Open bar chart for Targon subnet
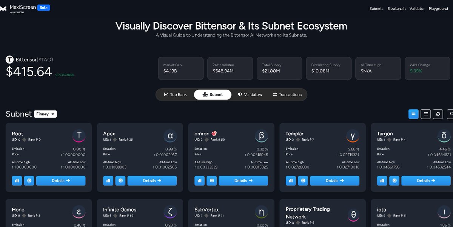 382,181
